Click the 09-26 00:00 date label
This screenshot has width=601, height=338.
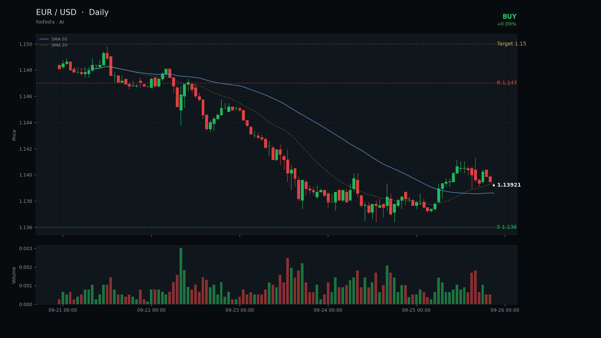[505, 310]
